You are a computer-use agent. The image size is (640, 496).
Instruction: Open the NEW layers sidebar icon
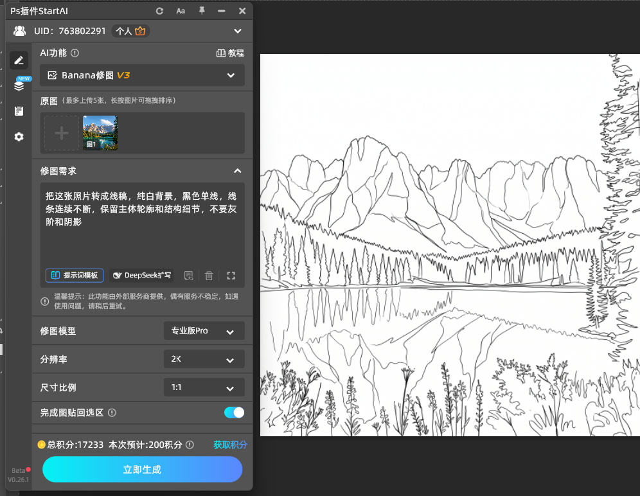19,85
